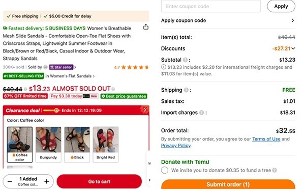Viewport: 305px width, 189px height.
Task: Click the coupon code input field
Action: (x=211, y=6)
